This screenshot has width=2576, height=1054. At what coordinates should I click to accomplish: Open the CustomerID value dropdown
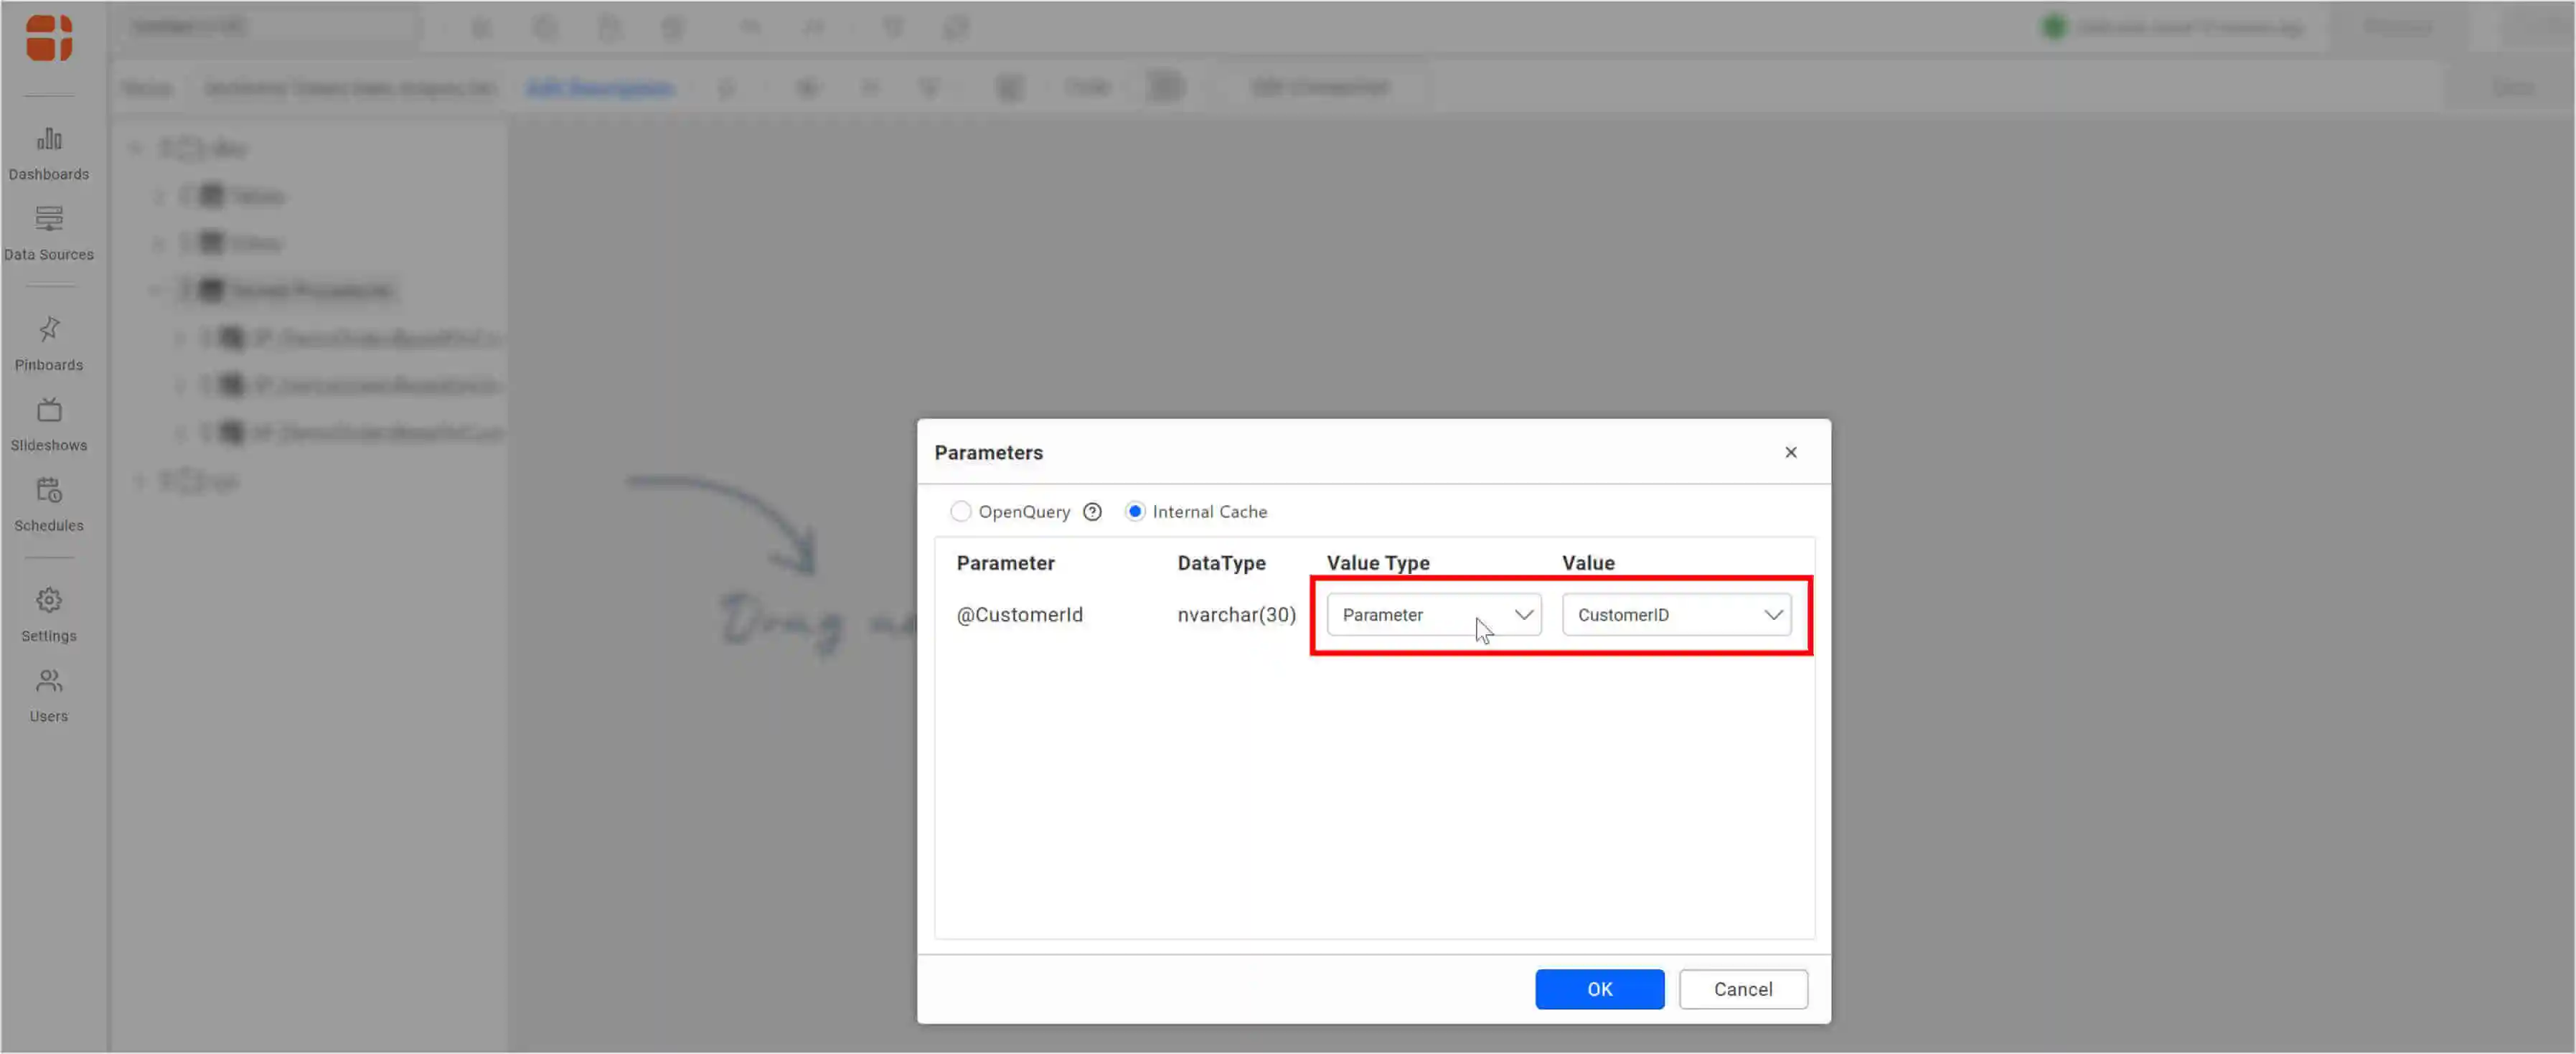click(1676, 615)
